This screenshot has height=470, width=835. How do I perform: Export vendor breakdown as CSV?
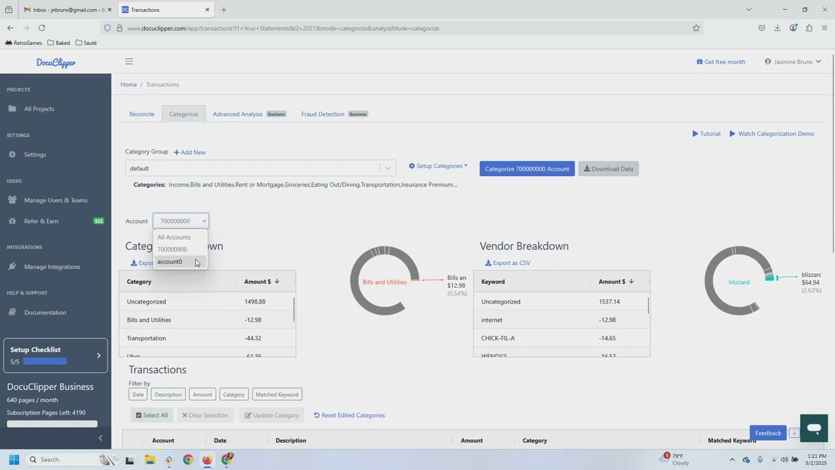508,263
